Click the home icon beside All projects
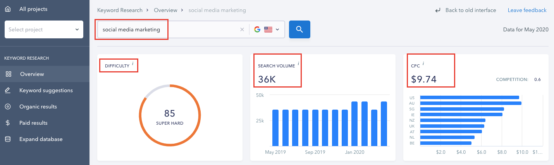Viewport: 554px width, 165px height. [7, 9]
